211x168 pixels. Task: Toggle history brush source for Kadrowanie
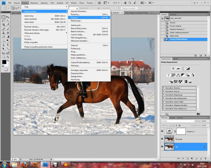point(162,36)
